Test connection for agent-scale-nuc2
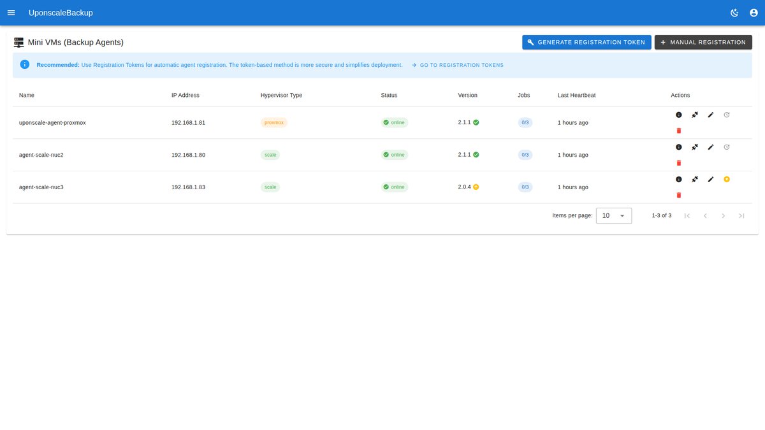Viewport: 765px width, 430px height. (695, 147)
